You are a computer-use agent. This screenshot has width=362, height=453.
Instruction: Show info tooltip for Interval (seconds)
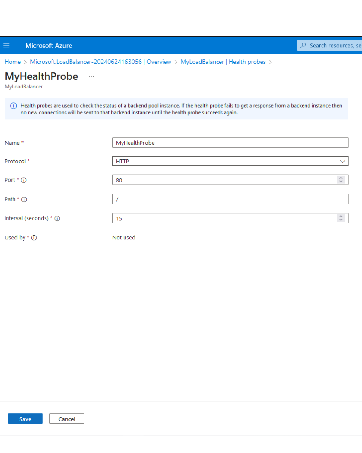tap(57, 218)
